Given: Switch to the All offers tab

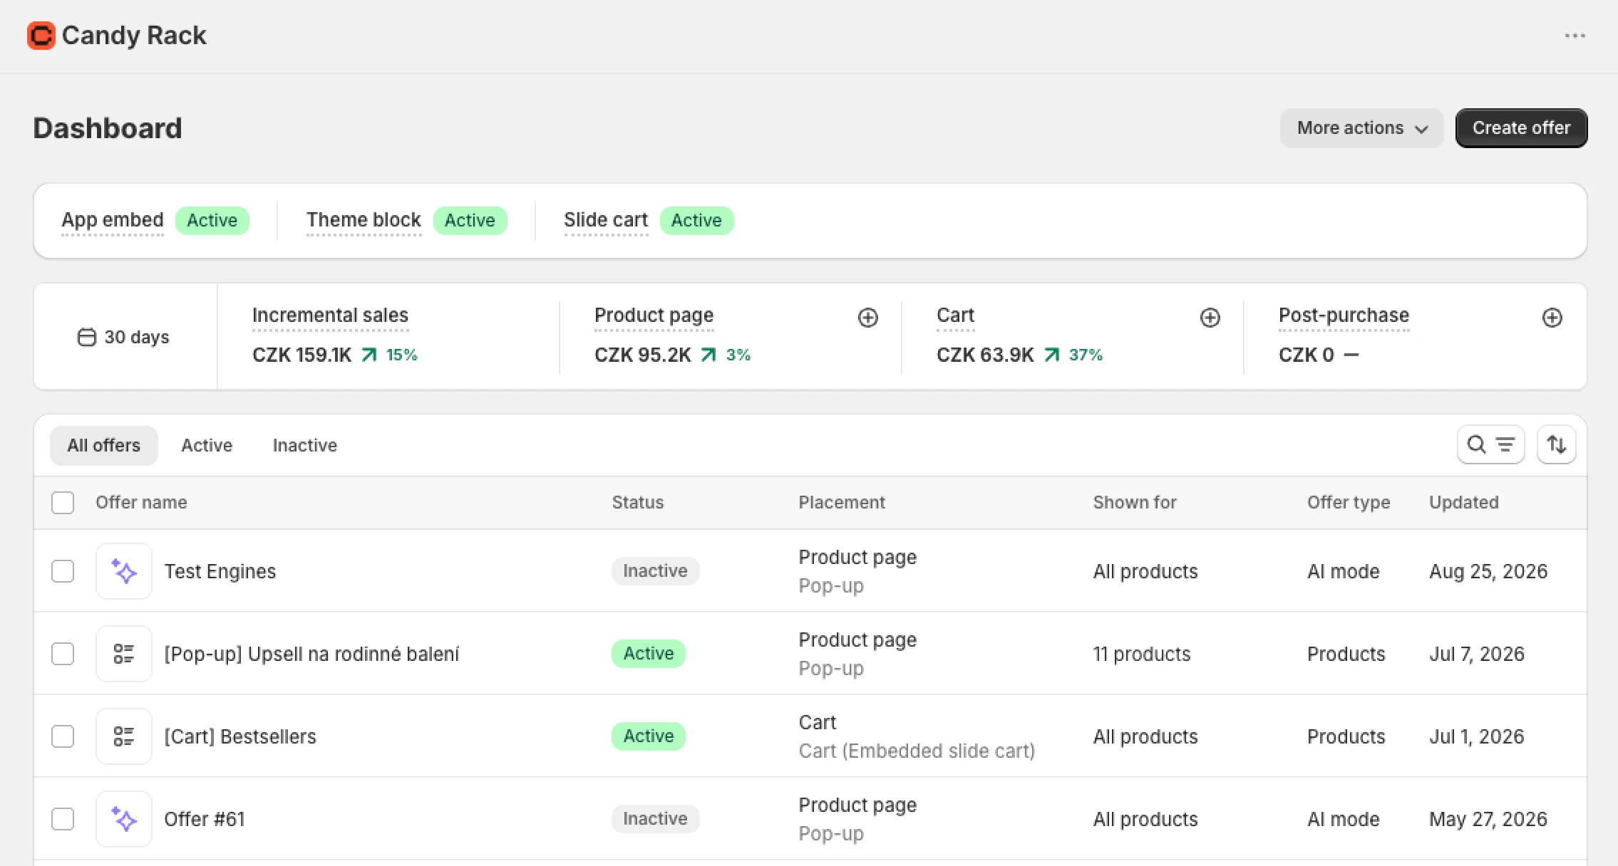Looking at the screenshot, I should click(104, 446).
